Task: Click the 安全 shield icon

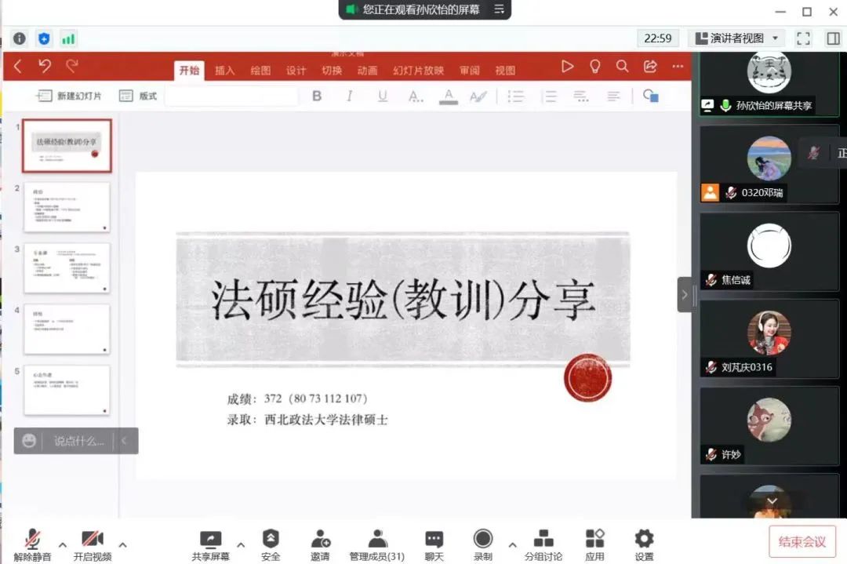Action: click(271, 539)
